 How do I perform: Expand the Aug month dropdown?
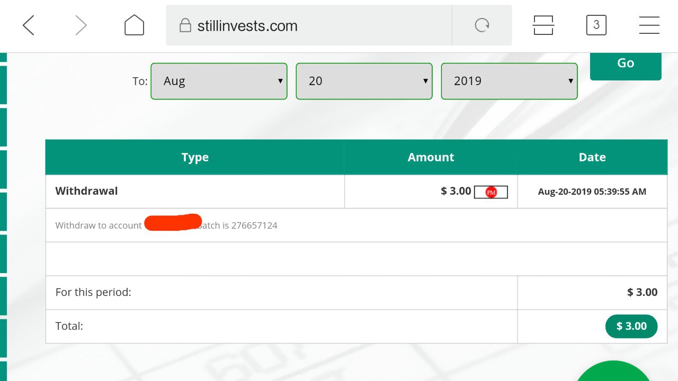coord(219,81)
